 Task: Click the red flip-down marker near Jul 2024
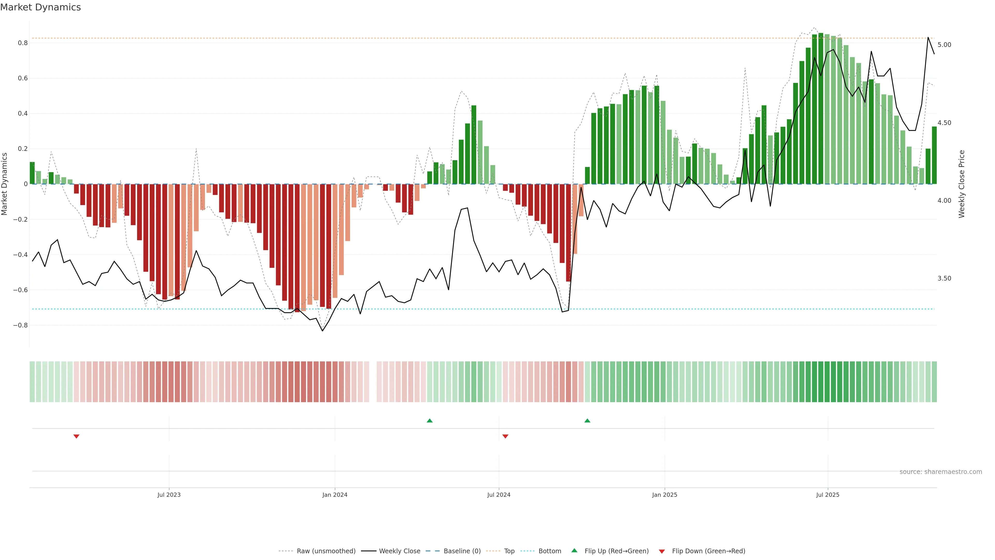[505, 436]
